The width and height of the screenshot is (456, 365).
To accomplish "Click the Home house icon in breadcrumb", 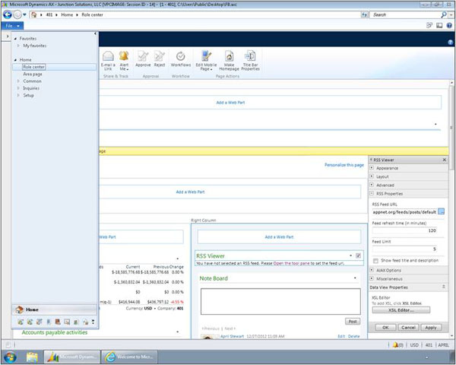I will tap(34, 14).
